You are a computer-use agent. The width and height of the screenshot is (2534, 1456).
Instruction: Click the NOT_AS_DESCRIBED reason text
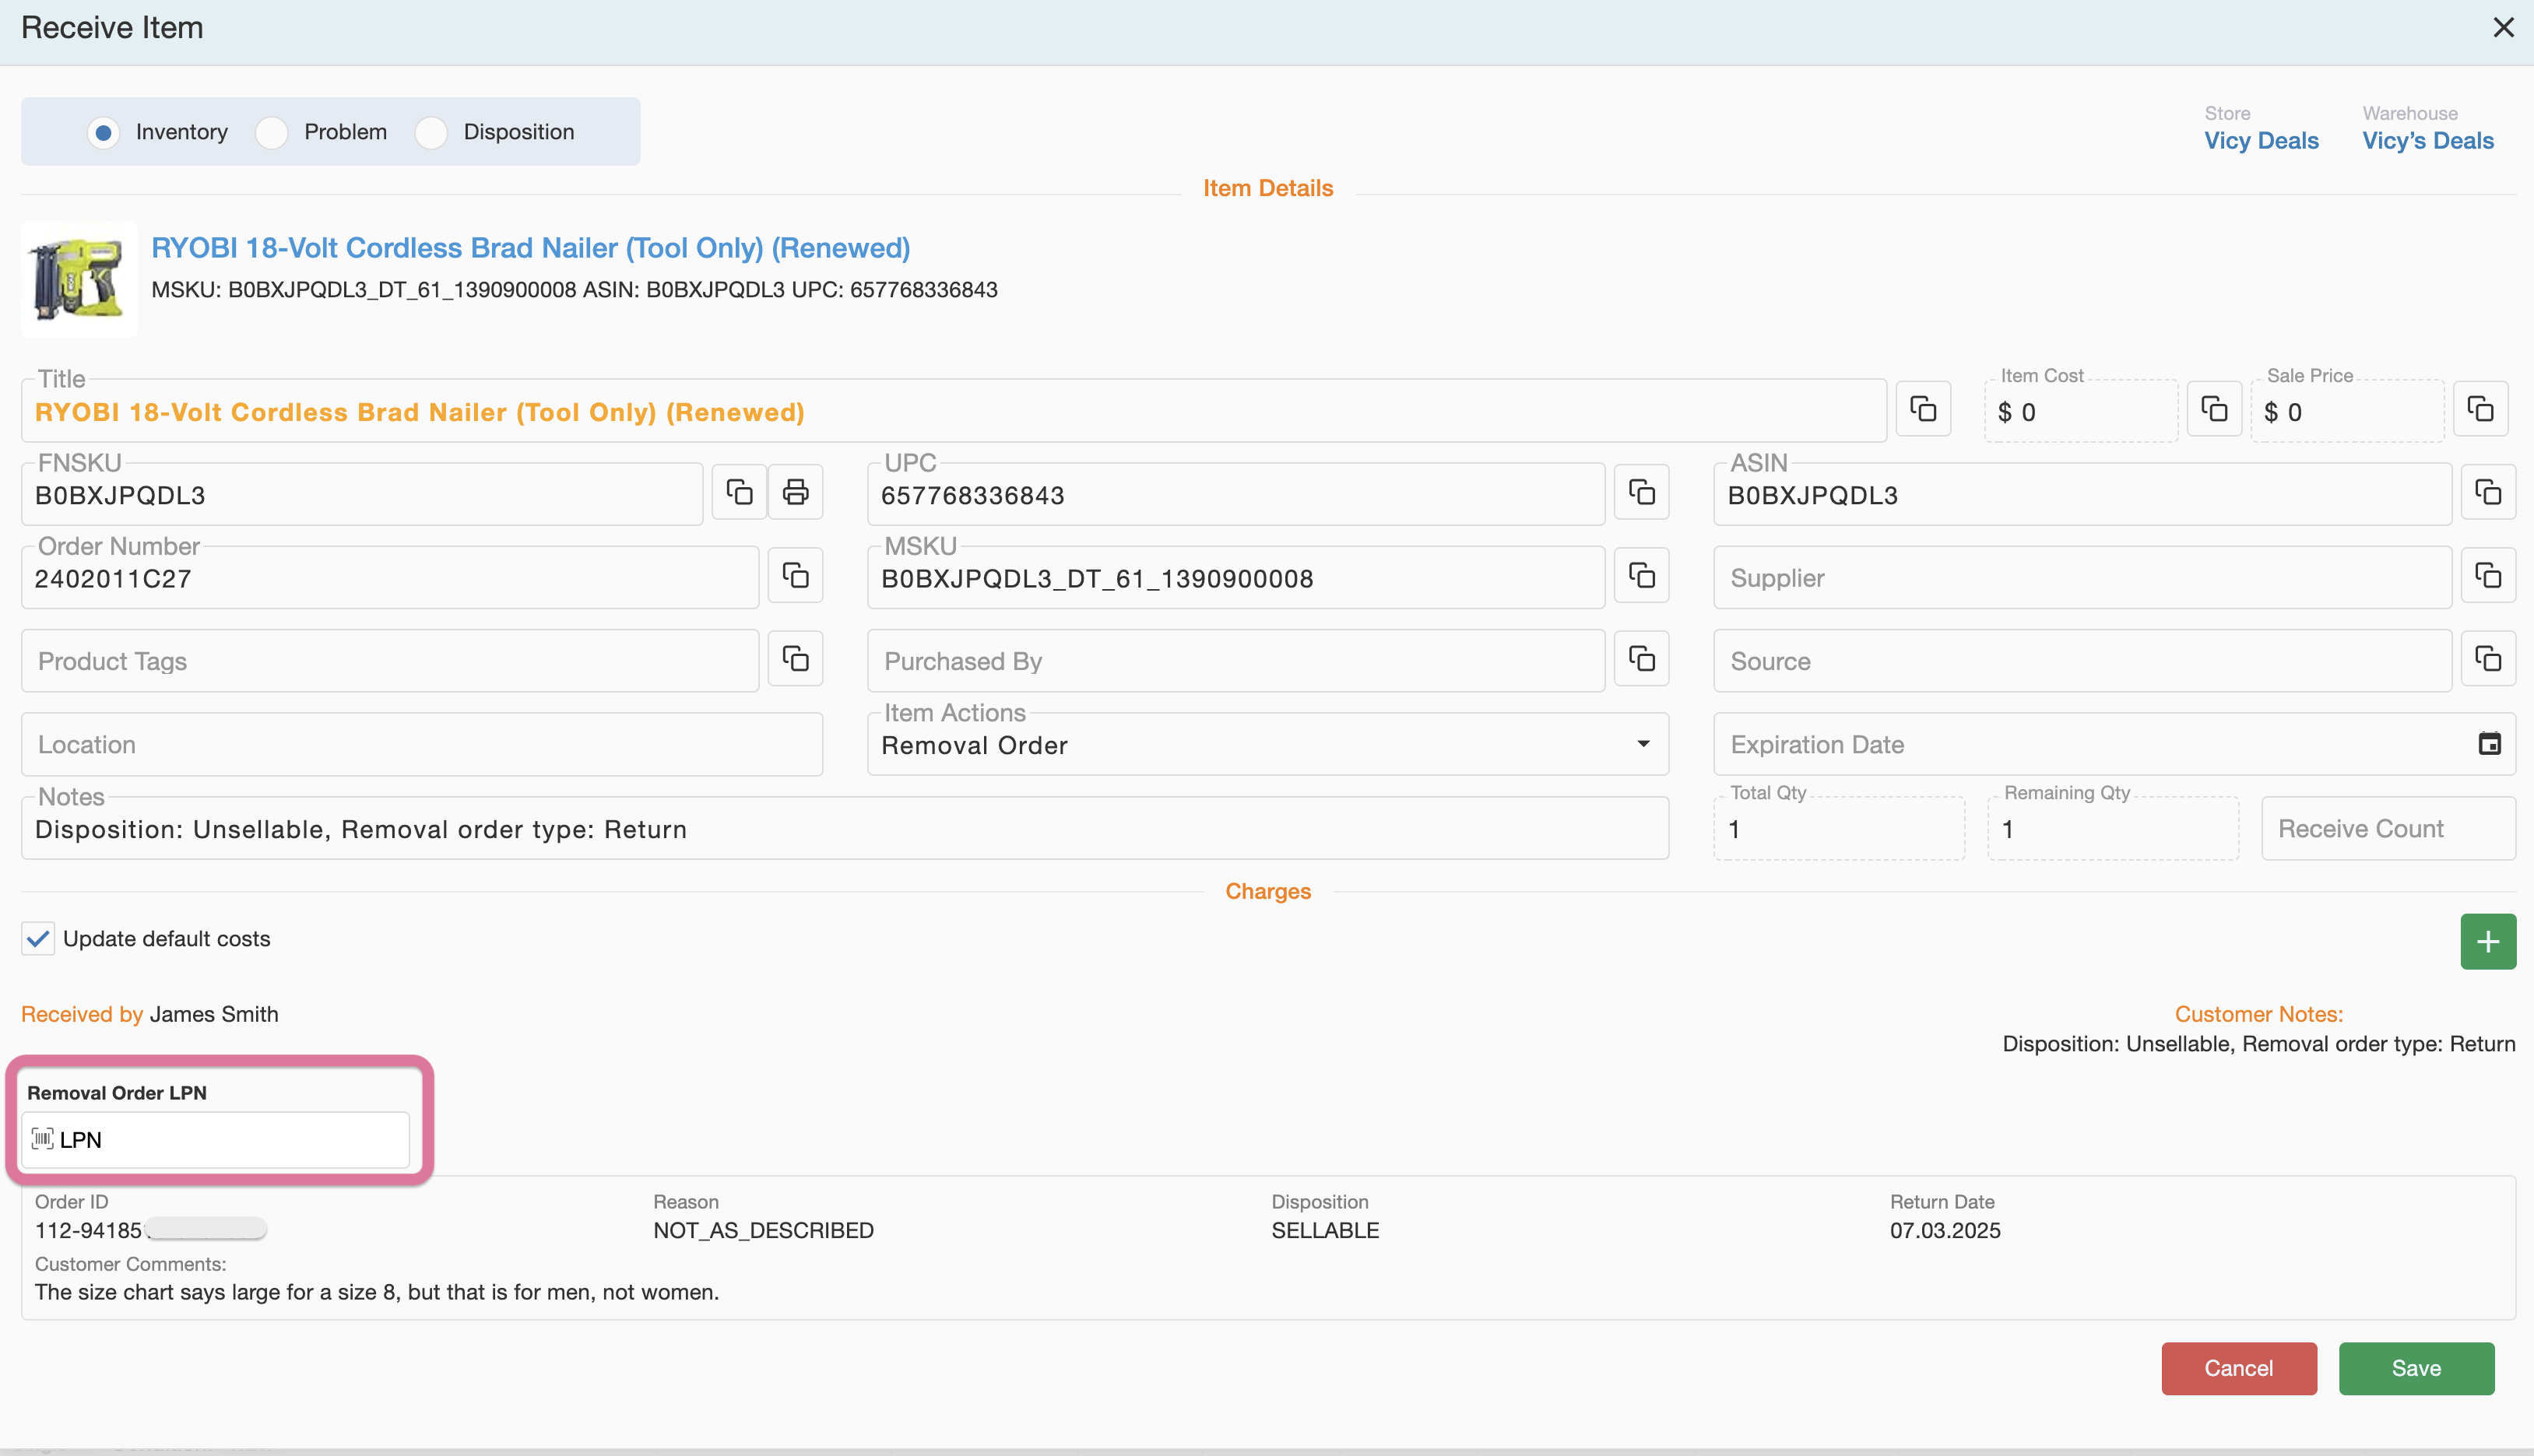[763, 1230]
